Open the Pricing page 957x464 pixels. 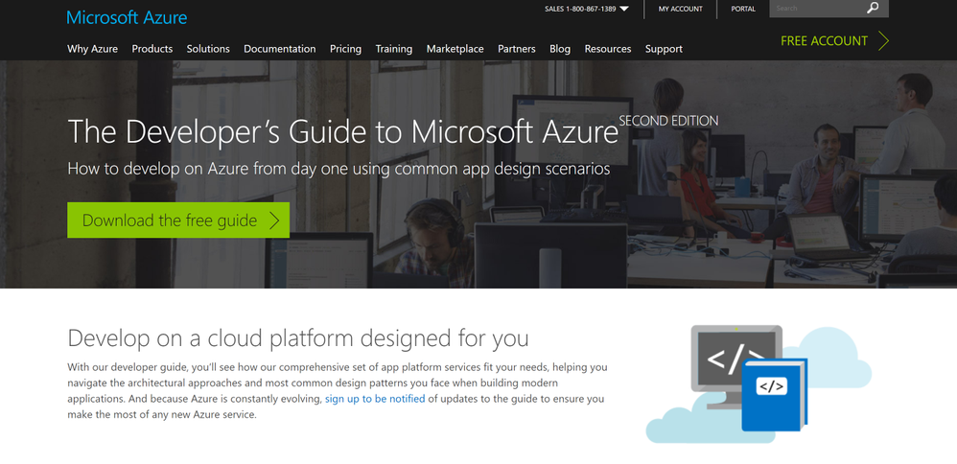click(x=345, y=49)
